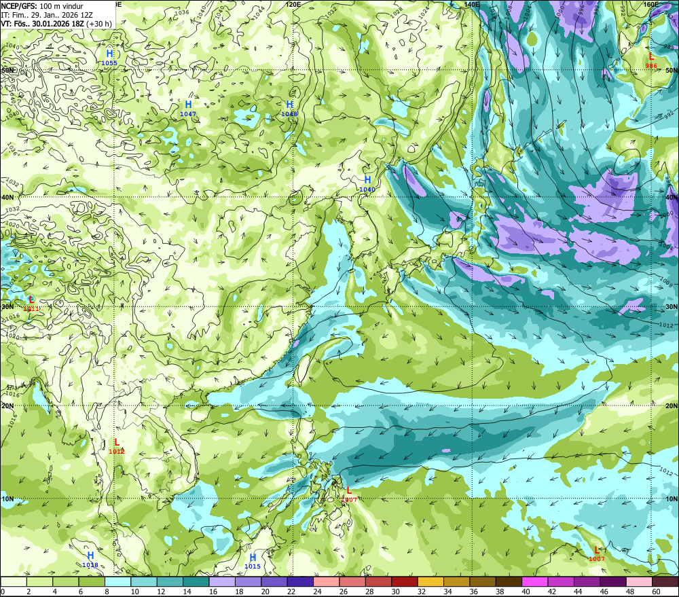The width and height of the screenshot is (679, 597).
Task: Select the H 1015 high pressure marker
Action: (253, 561)
